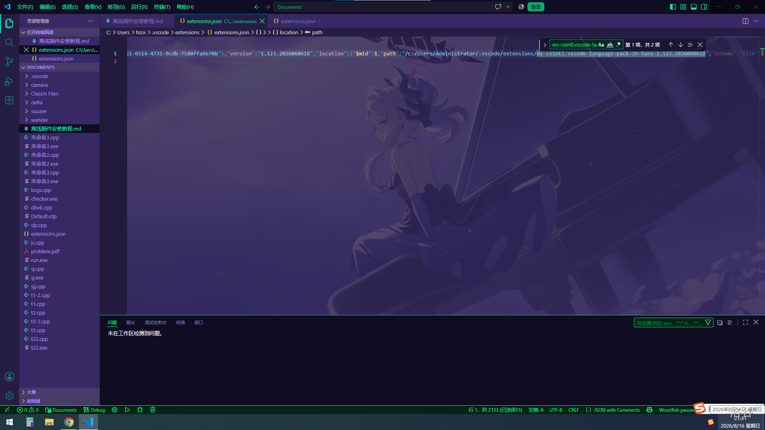The width and height of the screenshot is (765, 430).
Task: Click Debug configuration in status bar
Action: coord(94,410)
